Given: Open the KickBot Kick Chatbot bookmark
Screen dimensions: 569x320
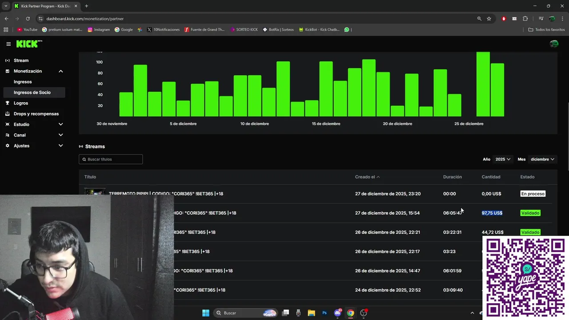Looking at the screenshot, I should pos(319,29).
